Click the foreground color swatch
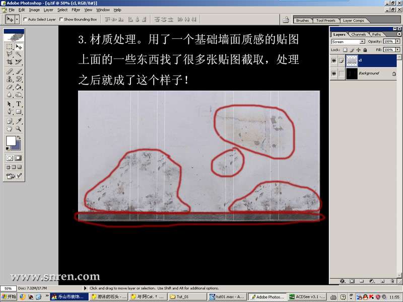This screenshot has height=302, width=403. coord(11,141)
